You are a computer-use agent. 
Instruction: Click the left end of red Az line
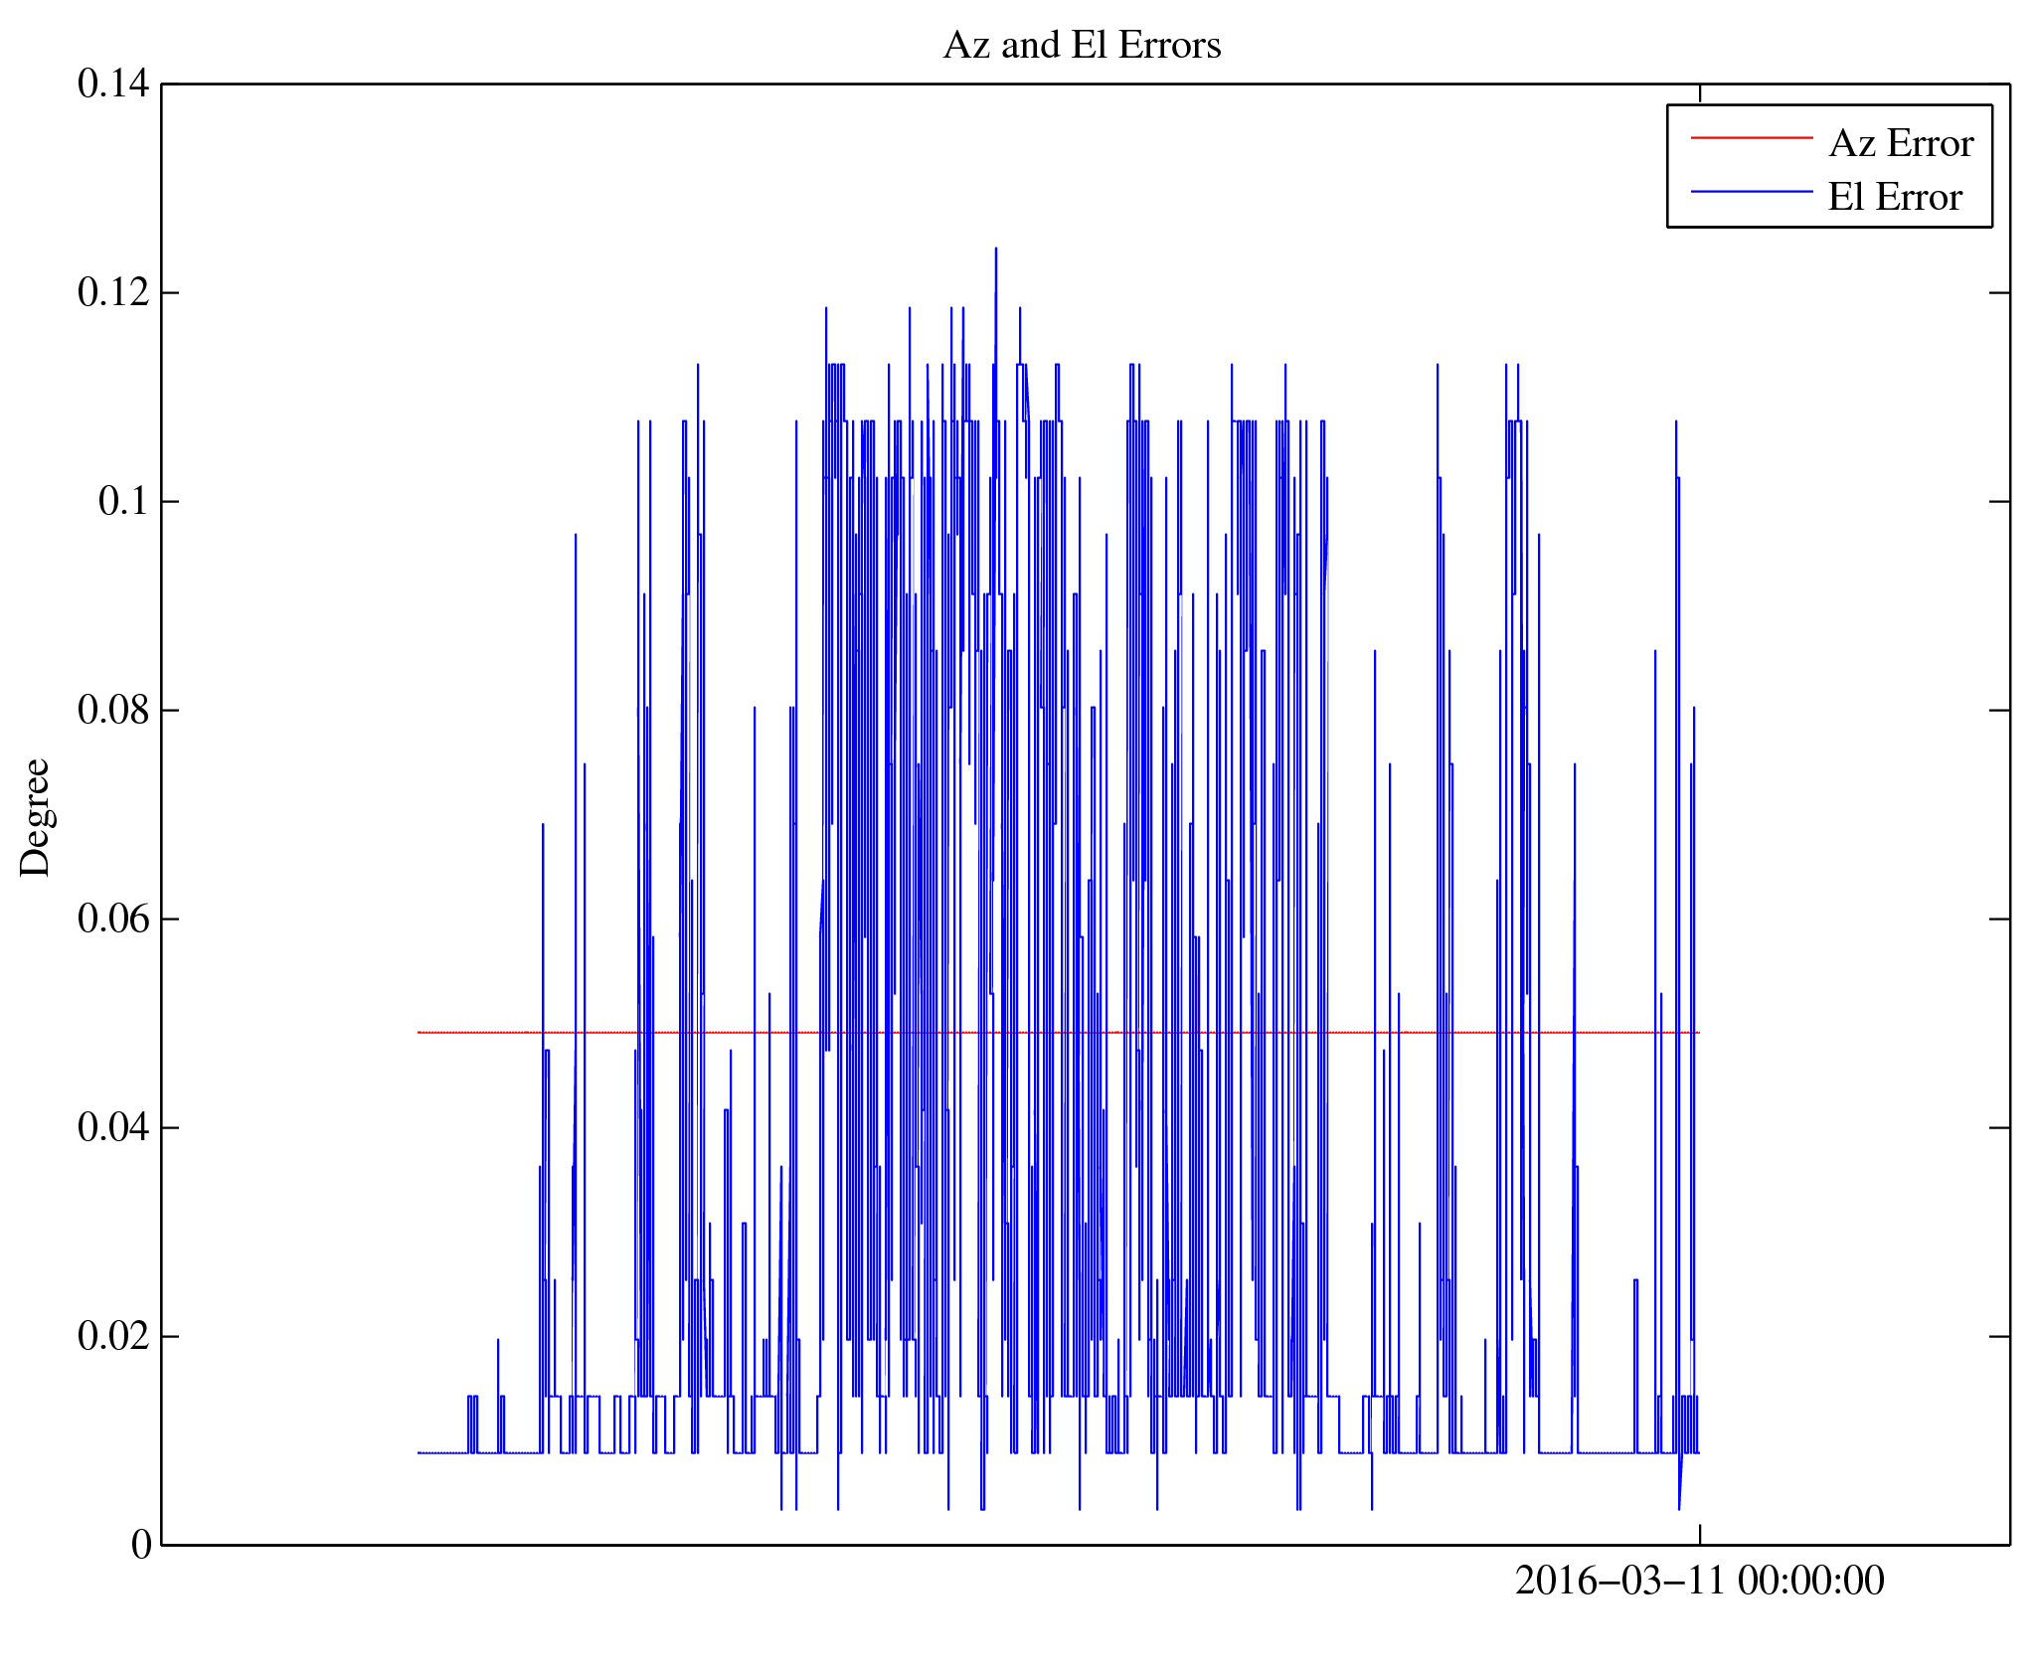pyautogui.click(x=420, y=1033)
